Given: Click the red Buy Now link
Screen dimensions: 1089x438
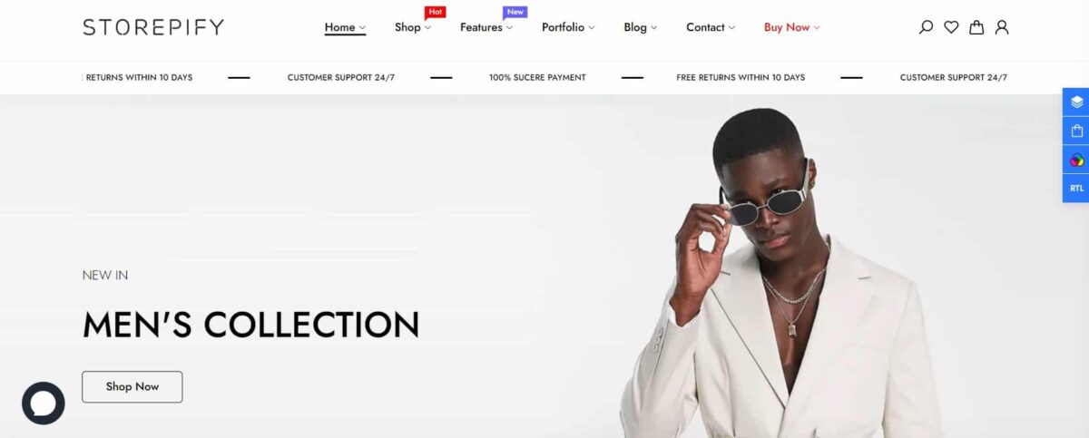Looking at the screenshot, I should pos(791,27).
